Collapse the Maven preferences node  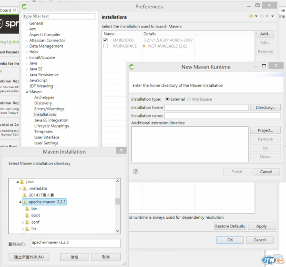(x=27, y=92)
